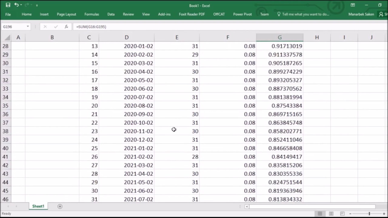388x218 pixels.
Task: Open the Power Pivot tab
Action: point(242,14)
